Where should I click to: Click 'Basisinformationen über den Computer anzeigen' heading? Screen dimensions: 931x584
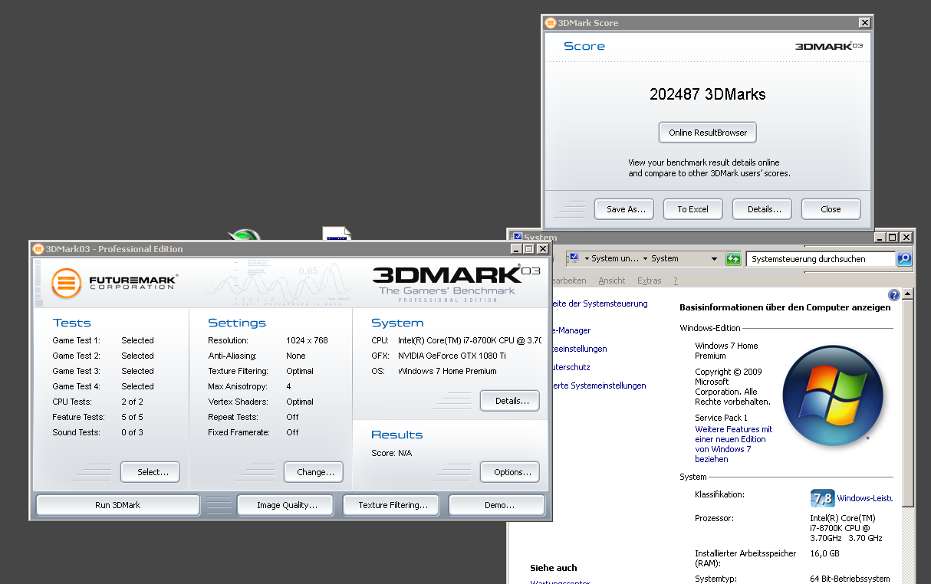click(x=785, y=307)
